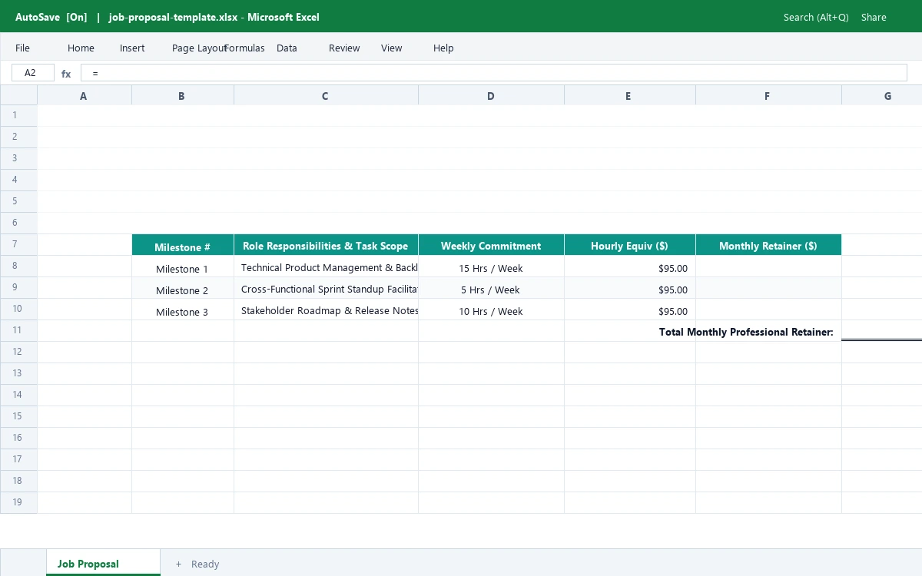Viewport: 922px width, 576px height.
Task: Select the 'Role Responsibilities & Task Scope' header
Action: (x=326, y=245)
